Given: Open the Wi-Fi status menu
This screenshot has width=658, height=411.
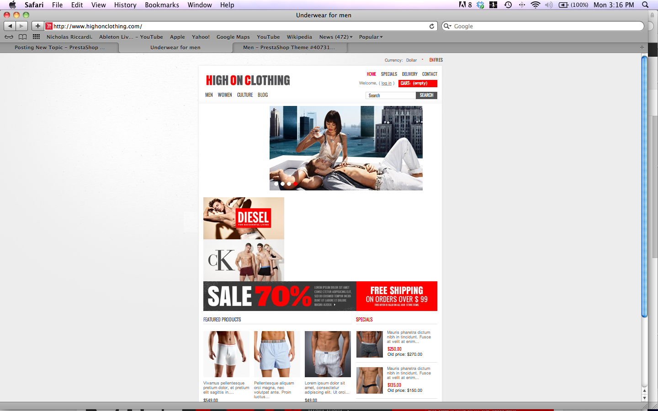Looking at the screenshot, I should click(535, 5).
